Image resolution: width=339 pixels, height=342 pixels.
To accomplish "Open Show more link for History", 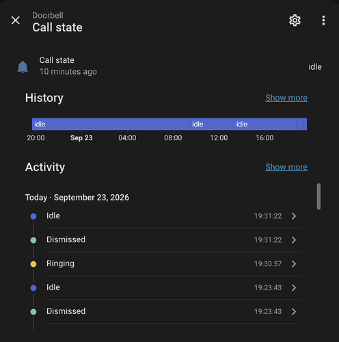I will 286,98.
